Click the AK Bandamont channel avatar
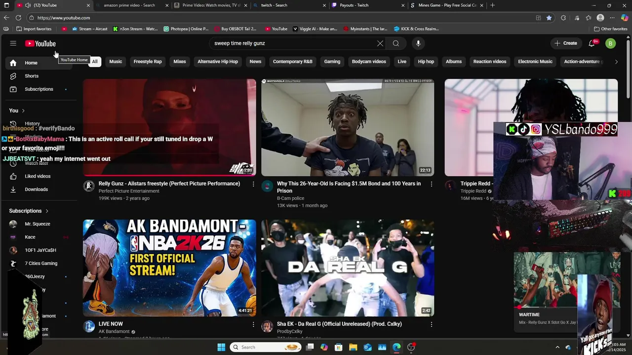The width and height of the screenshot is (632, 355). tap(89, 326)
